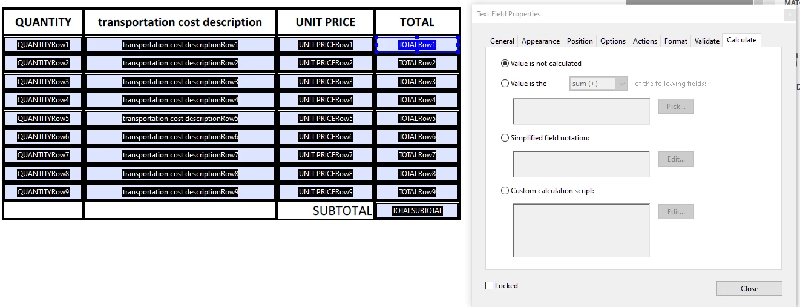
Task: Select the QUANTITYRow1 form field
Action: click(43, 45)
